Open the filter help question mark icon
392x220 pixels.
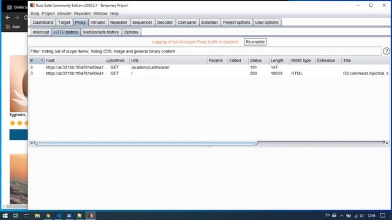386,51
